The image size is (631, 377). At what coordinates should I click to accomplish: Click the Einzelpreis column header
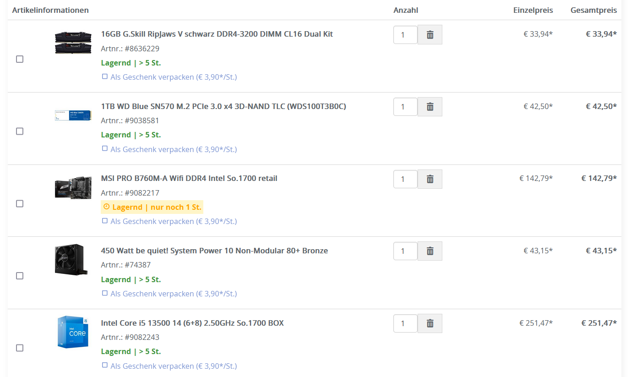533,10
